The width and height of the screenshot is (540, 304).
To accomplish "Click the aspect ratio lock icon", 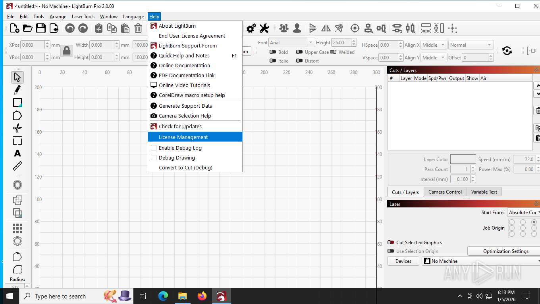I will click(67, 51).
